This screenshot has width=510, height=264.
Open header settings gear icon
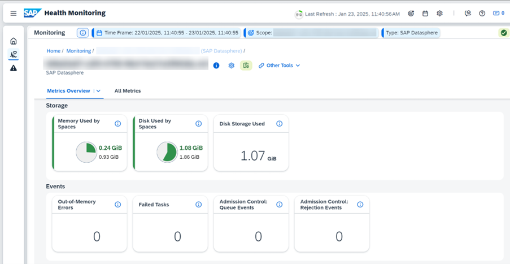(439, 14)
